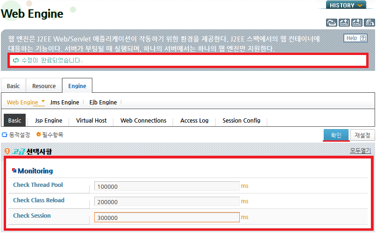Click the 수정이 완료되었습니다 status message

(x=52, y=60)
